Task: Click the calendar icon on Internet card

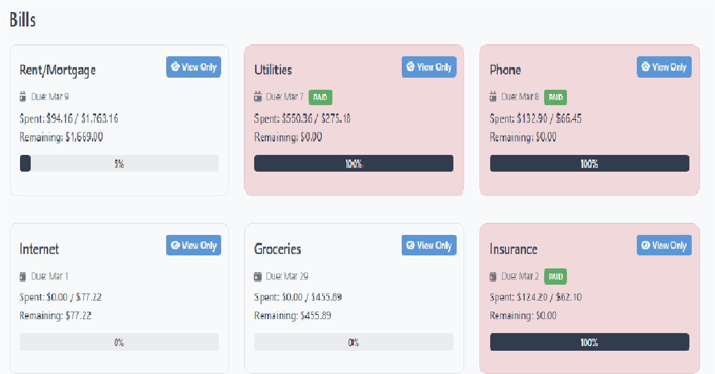Action: [x=23, y=276]
